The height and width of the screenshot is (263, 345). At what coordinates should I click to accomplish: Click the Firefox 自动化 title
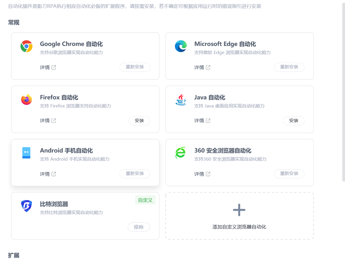coord(59,97)
